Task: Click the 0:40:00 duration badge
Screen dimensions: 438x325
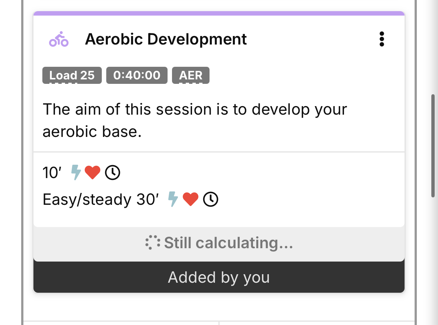Action: tap(137, 75)
